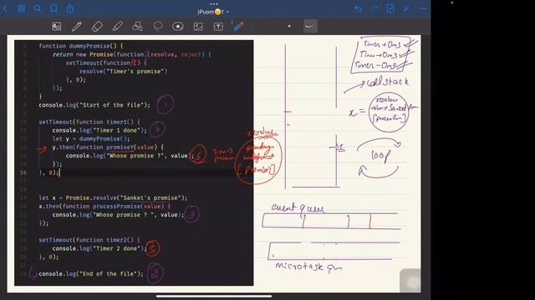Image resolution: width=535 pixels, height=300 pixels.
Task: Click the 'let y = dummyPromise();' line
Action: 91,139
